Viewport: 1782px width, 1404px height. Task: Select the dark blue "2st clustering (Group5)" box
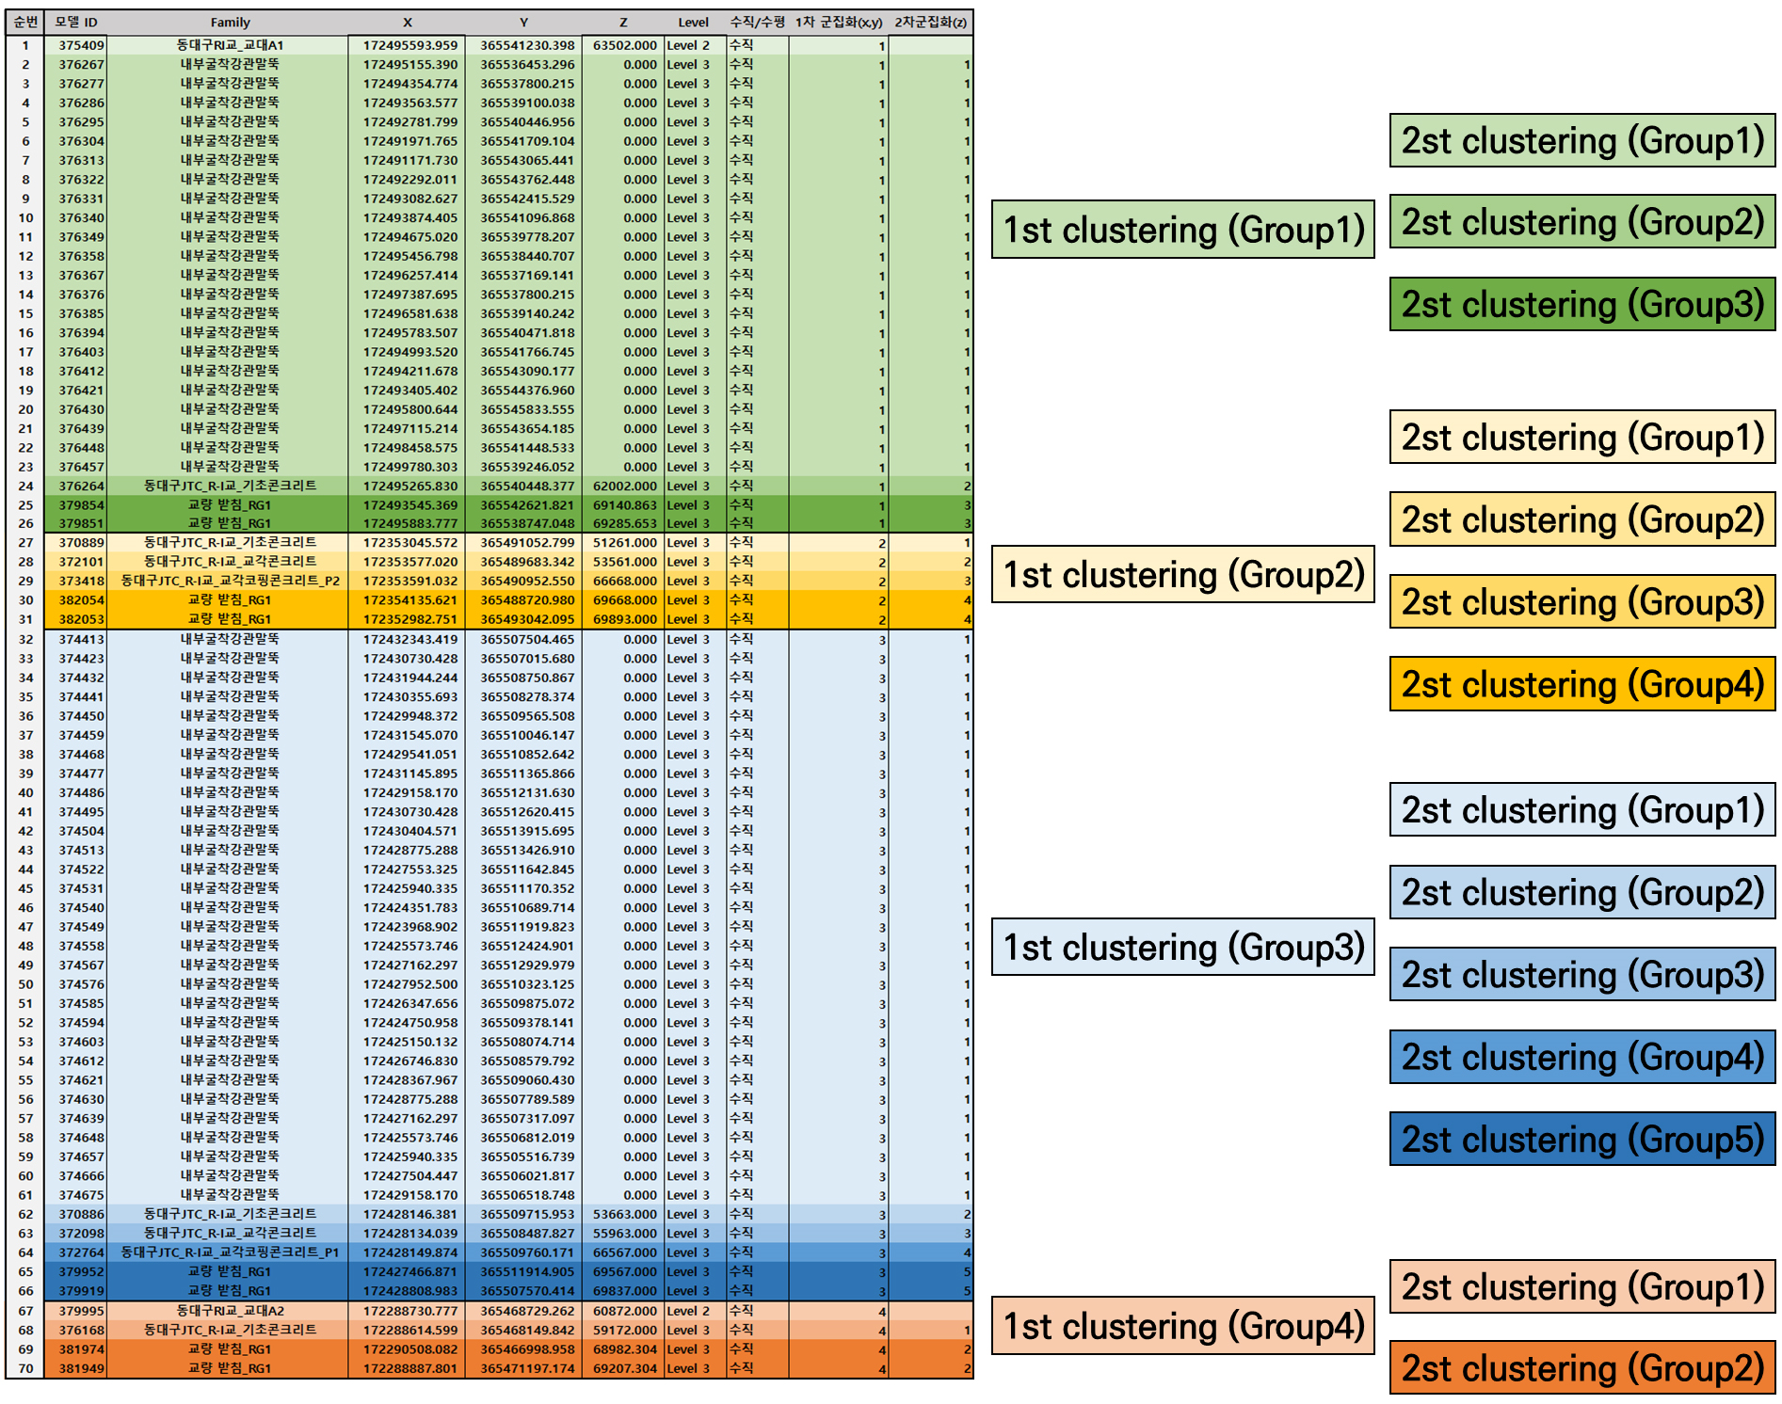[x=1582, y=1139]
